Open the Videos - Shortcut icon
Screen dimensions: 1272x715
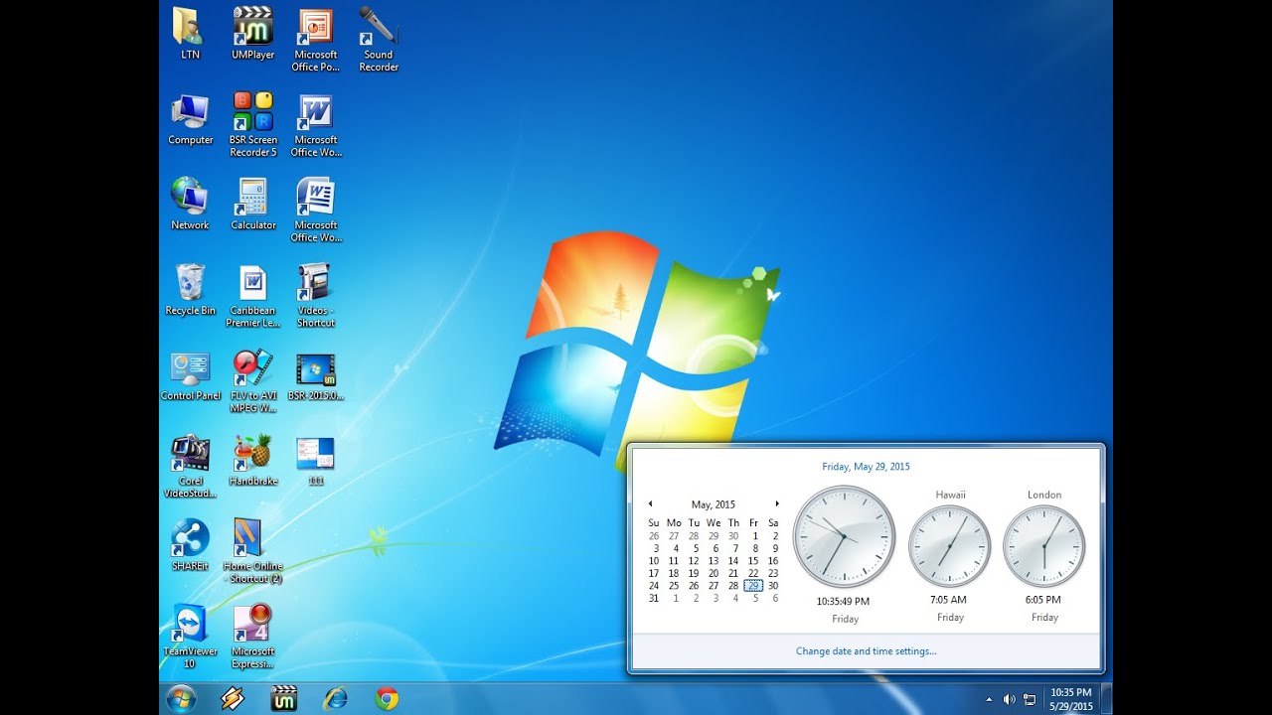pyautogui.click(x=316, y=296)
